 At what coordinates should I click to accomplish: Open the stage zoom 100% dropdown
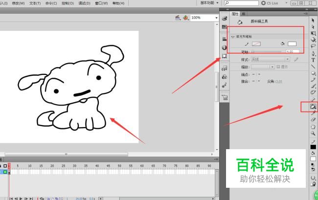[x=216, y=18]
